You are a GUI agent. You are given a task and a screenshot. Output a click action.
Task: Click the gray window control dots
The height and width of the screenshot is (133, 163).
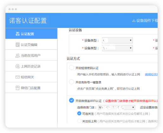tap(13, 9)
